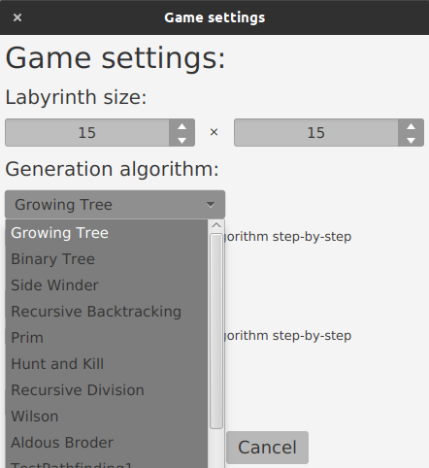Increase the first labyrinth size value
Viewport: 429px width, 468px height.
click(x=181, y=126)
